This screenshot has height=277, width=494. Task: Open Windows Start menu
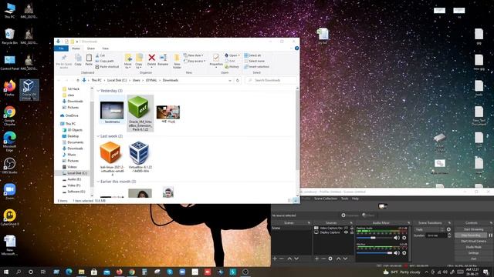point(5,272)
